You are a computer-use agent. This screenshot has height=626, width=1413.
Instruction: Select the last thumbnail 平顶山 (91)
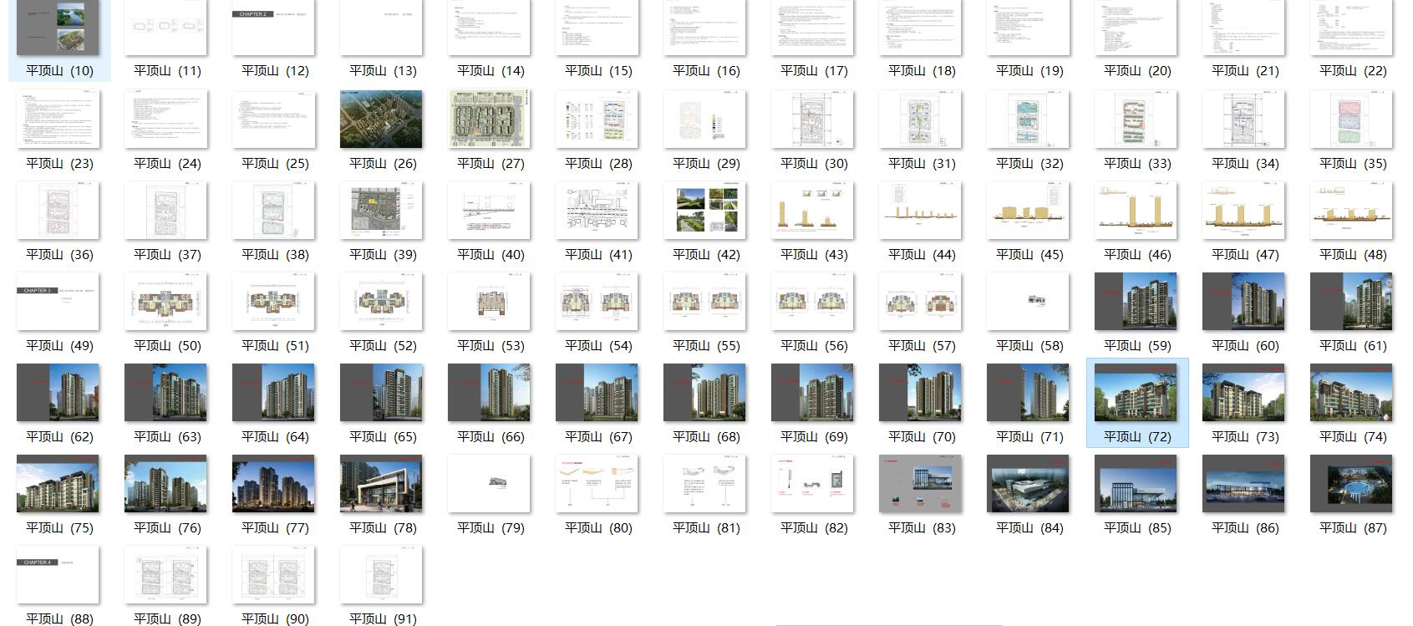(381, 575)
